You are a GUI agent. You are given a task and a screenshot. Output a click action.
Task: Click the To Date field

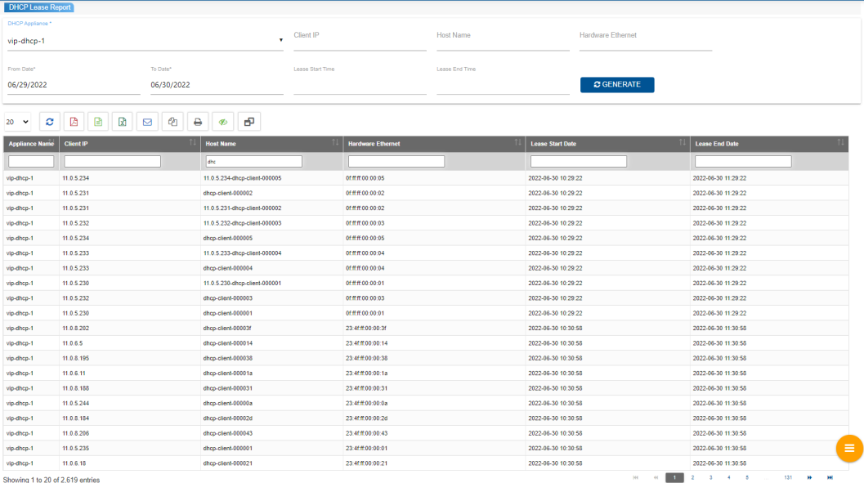(217, 85)
